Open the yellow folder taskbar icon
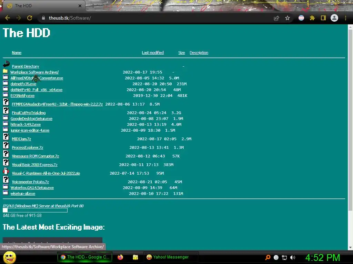The image size is (353, 264). pyautogui.click(x=135, y=257)
